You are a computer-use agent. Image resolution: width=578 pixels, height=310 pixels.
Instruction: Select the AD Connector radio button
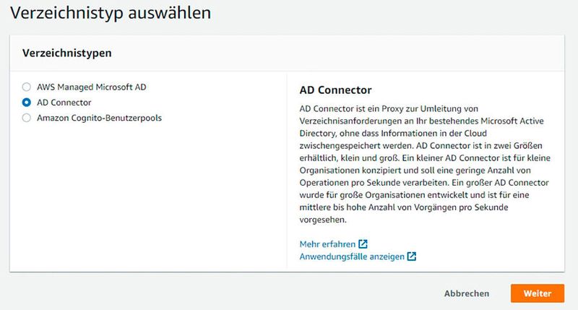(x=27, y=103)
